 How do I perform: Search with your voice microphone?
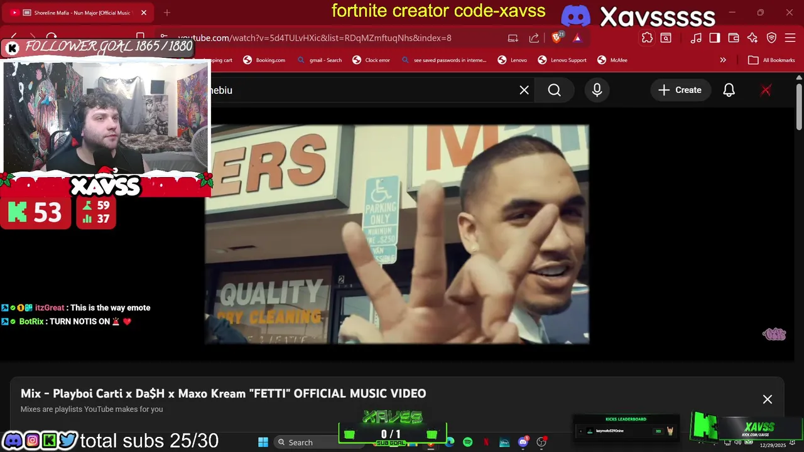point(597,90)
